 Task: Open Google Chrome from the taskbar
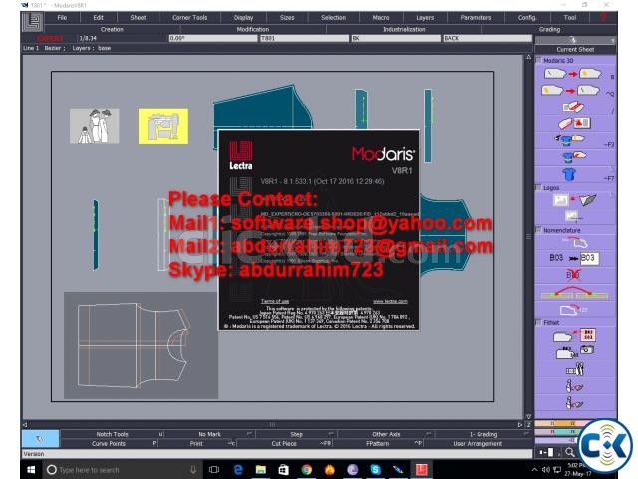tap(307, 470)
